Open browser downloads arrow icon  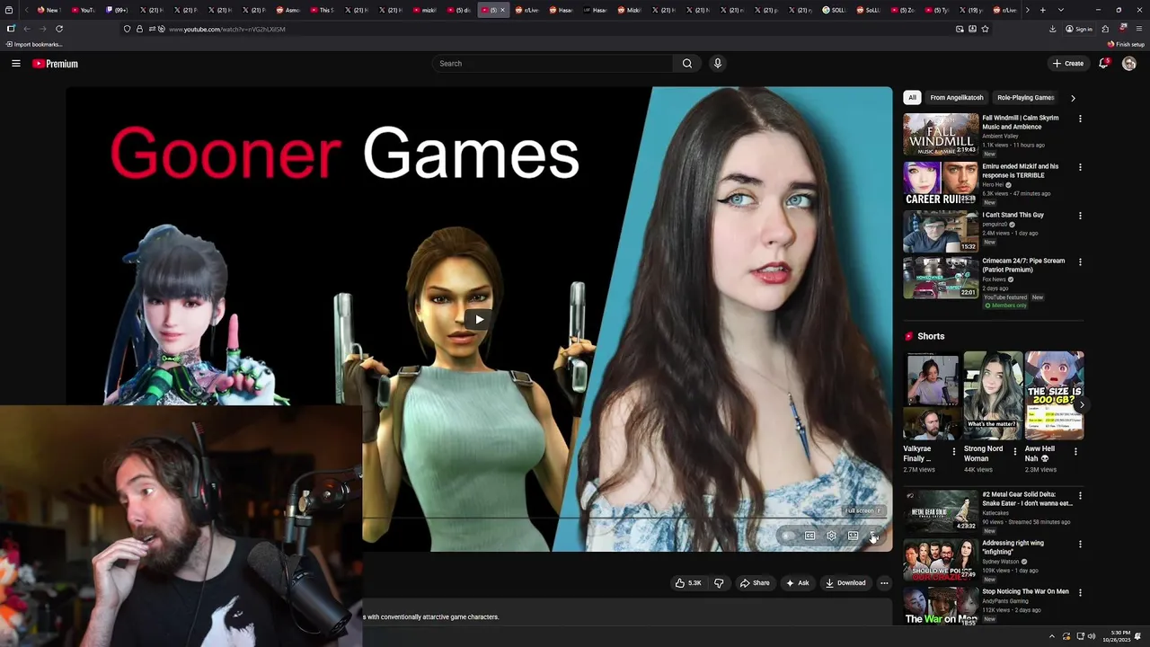(x=1053, y=29)
